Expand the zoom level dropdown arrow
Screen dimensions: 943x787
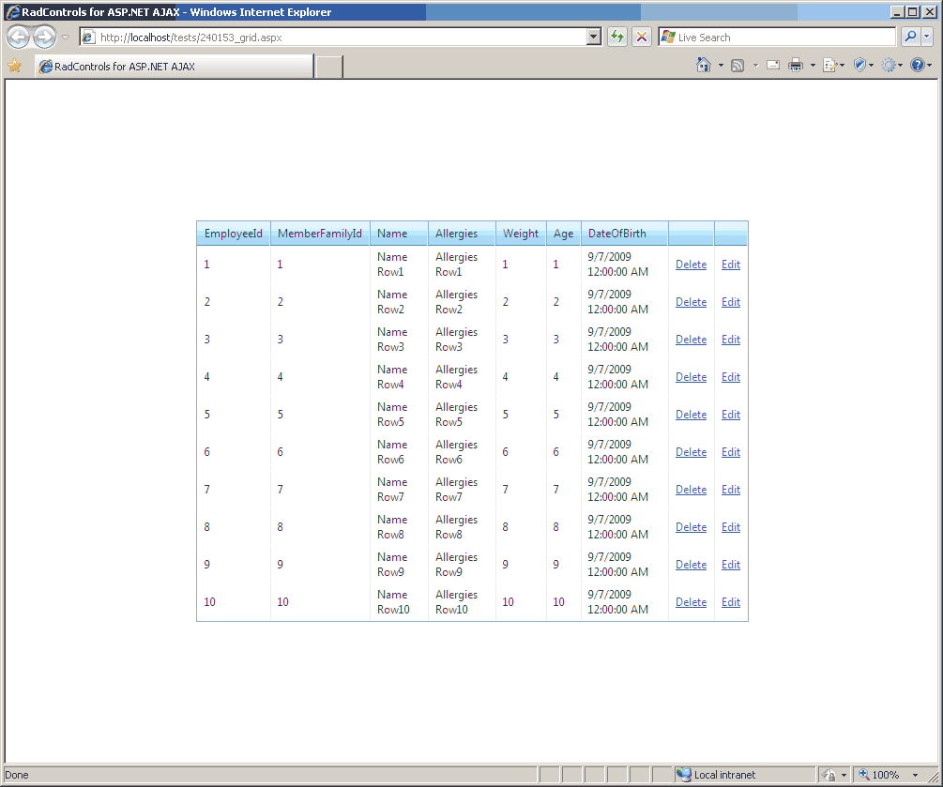point(916,775)
